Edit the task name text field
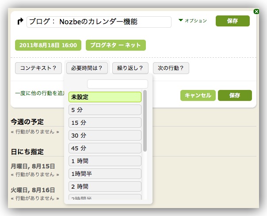The height and width of the screenshot is (216, 267). 99,22
